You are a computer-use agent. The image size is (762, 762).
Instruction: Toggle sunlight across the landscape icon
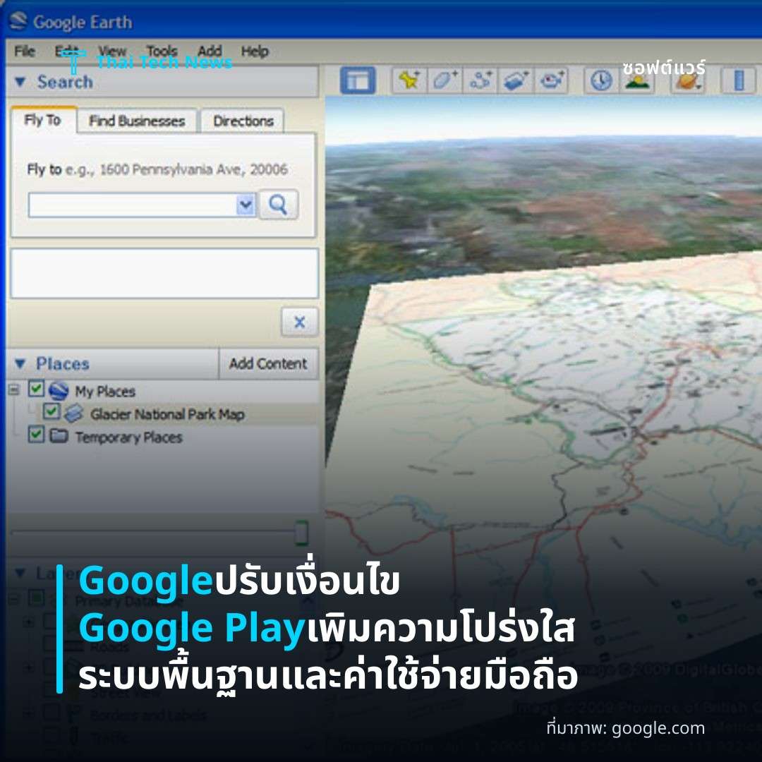[x=638, y=81]
